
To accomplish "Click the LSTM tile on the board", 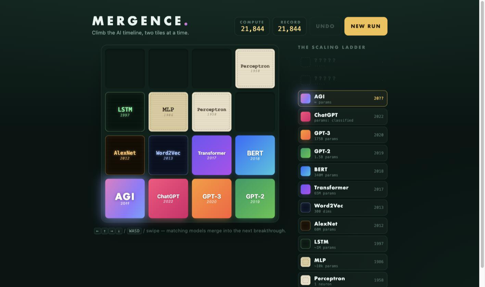I will (125, 112).
